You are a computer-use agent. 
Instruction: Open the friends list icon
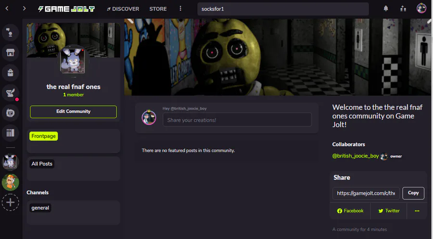tap(403, 9)
